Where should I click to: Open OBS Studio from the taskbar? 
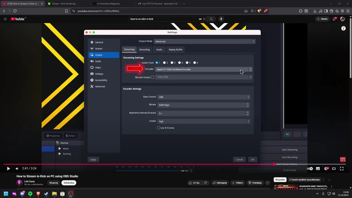[71, 194]
